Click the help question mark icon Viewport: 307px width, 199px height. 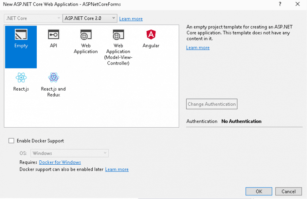click(279, 4)
